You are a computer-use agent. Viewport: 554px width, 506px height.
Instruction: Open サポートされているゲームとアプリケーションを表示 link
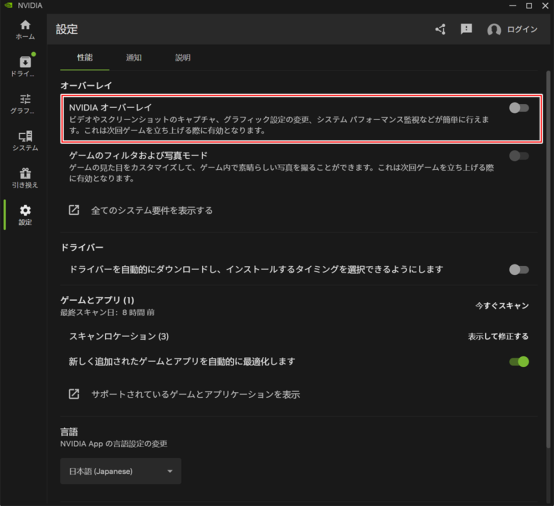[196, 394]
